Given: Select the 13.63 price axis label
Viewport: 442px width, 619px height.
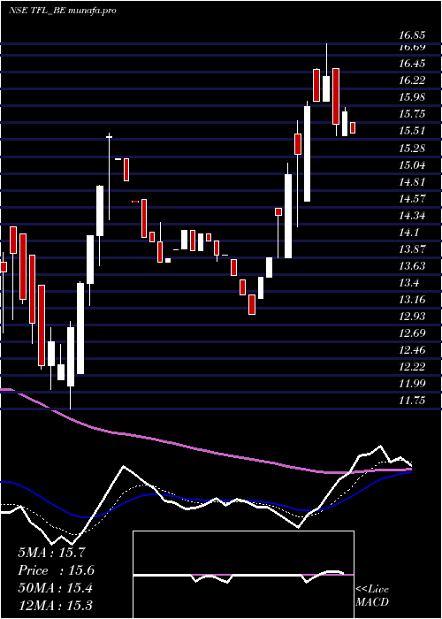Looking at the screenshot, I should coord(412,265).
